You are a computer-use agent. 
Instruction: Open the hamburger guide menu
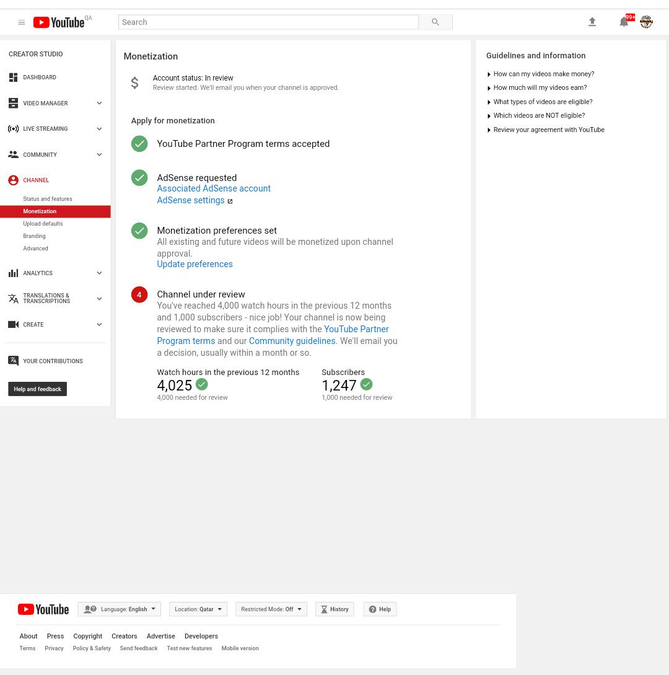21,22
